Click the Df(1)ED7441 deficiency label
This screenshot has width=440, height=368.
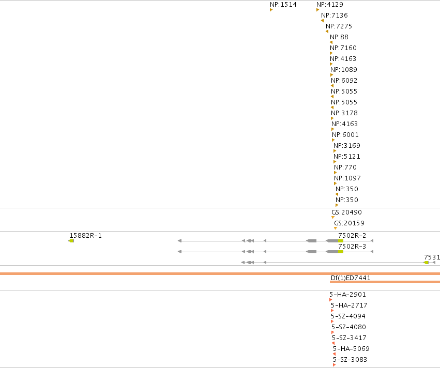[351, 278]
